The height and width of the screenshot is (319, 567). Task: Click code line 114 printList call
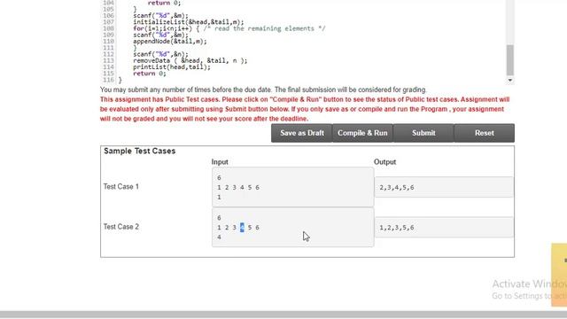coord(172,67)
